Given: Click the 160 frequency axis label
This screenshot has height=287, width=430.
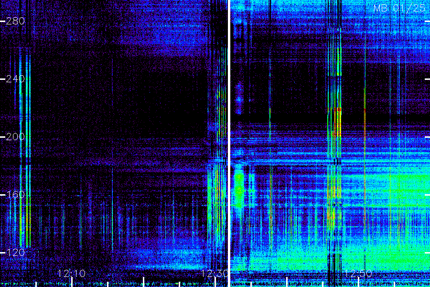Looking at the screenshot, I should pyautogui.click(x=15, y=195).
